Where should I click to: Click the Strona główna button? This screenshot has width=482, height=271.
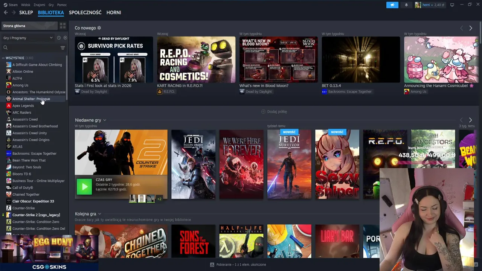click(x=29, y=26)
